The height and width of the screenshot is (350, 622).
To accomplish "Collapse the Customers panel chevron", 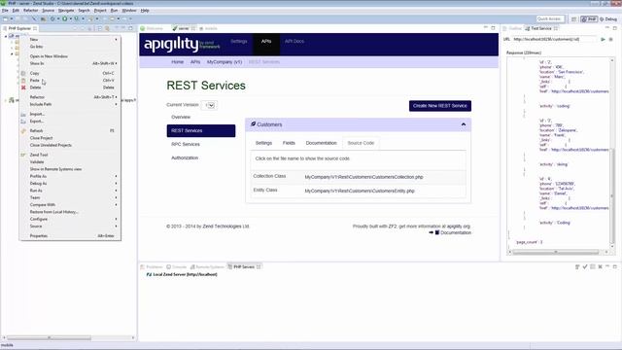I will pos(464,124).
